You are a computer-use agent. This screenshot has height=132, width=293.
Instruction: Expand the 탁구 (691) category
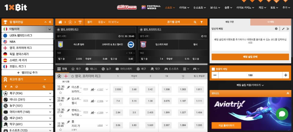pyautogui.click(x=50, y=124)
